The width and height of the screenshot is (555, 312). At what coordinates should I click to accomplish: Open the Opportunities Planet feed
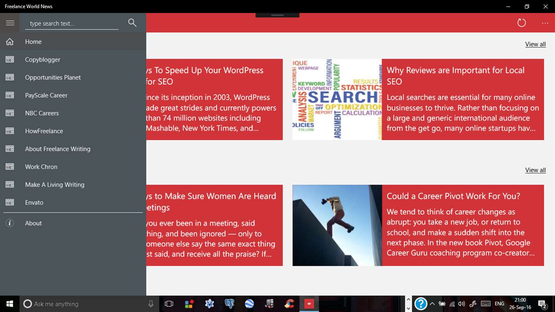click(x=73, y=77)
